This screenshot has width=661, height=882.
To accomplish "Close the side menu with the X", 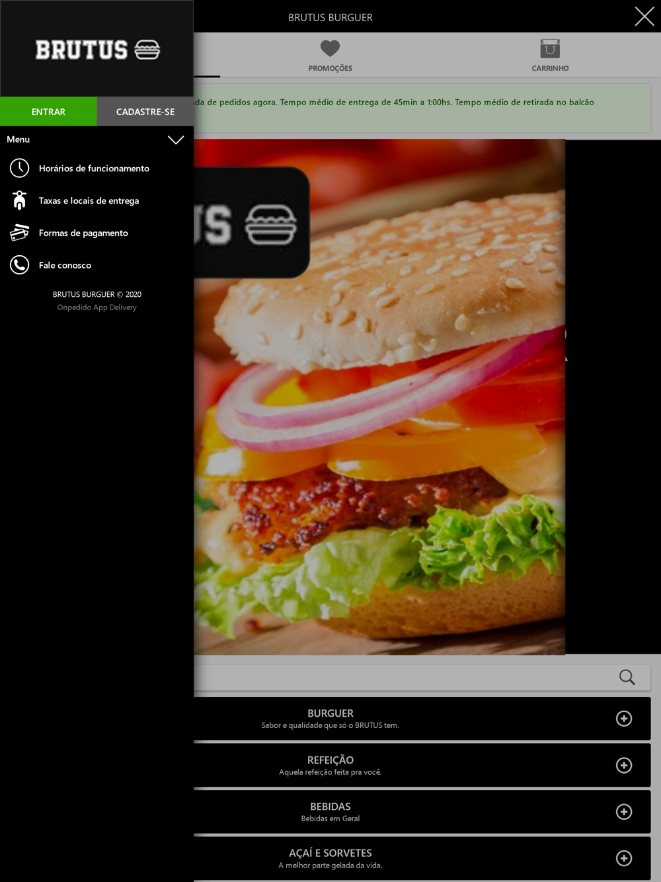I will [644, 17].
